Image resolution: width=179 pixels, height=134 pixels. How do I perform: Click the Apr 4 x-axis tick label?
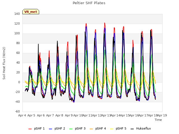(x=22, y=115)
